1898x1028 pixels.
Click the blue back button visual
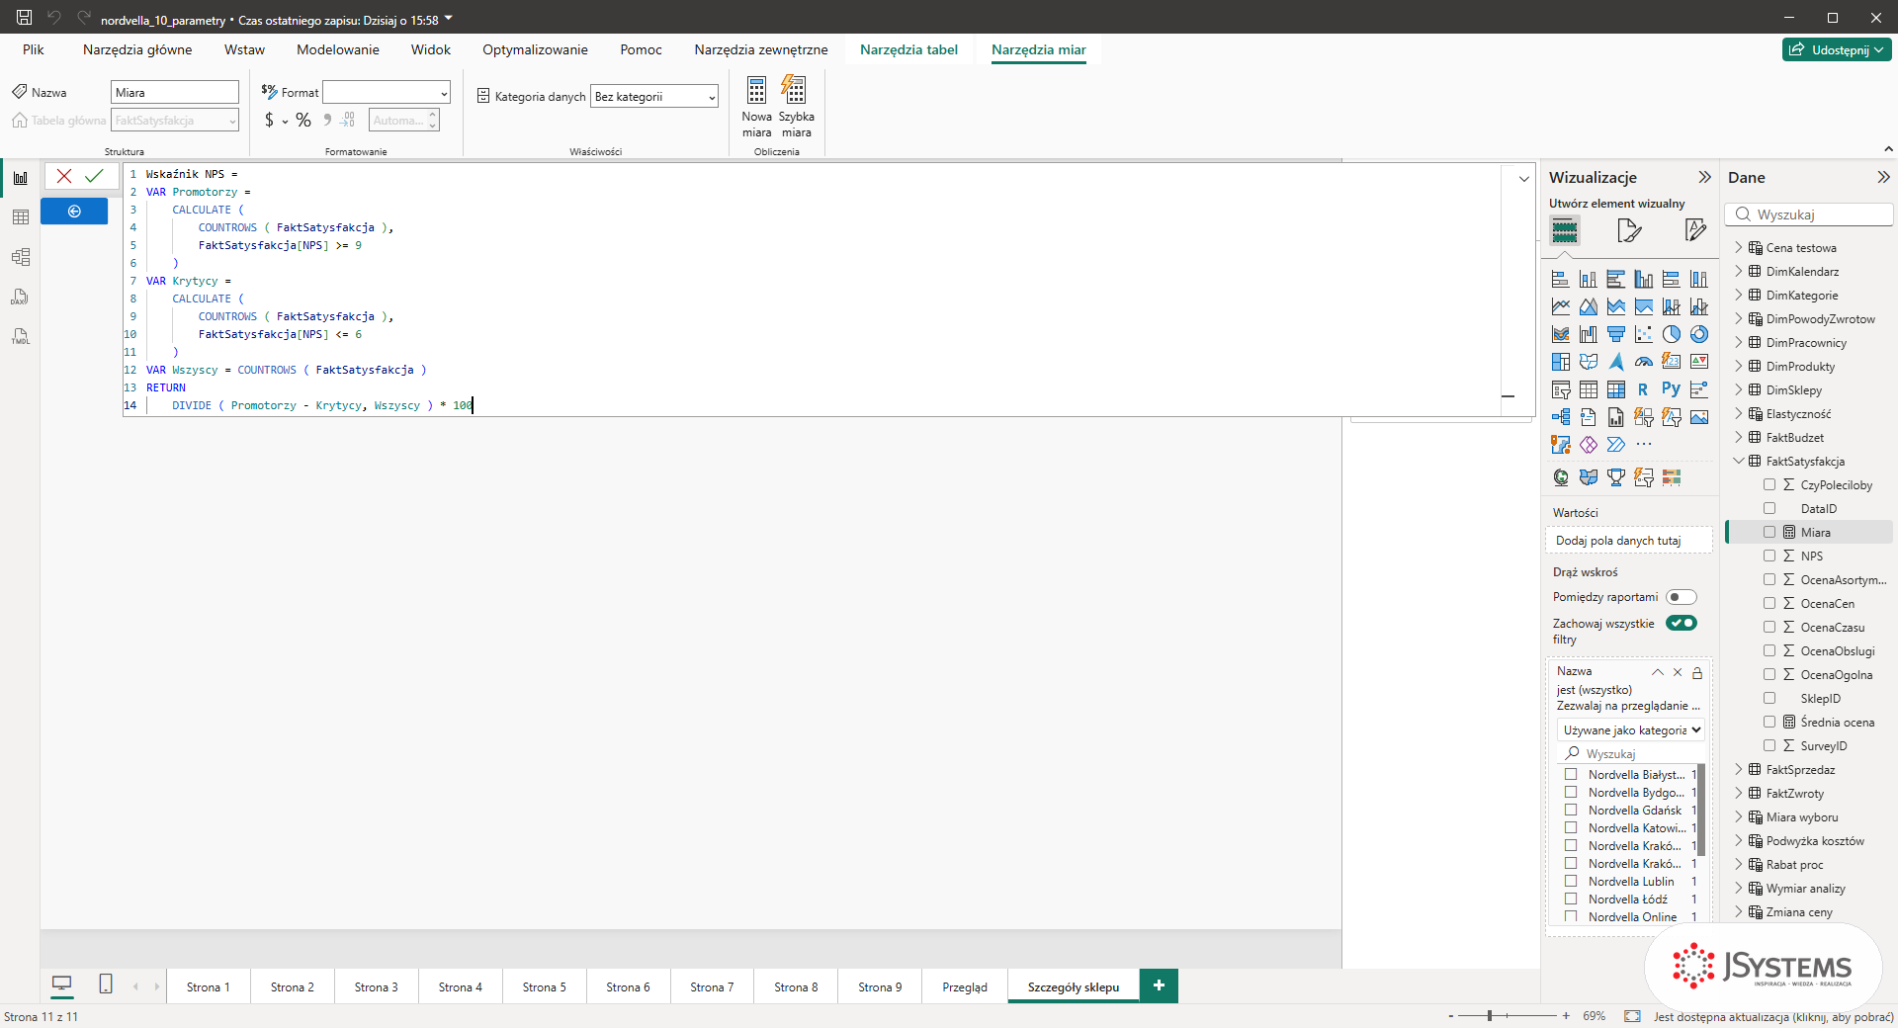point(74,212)
